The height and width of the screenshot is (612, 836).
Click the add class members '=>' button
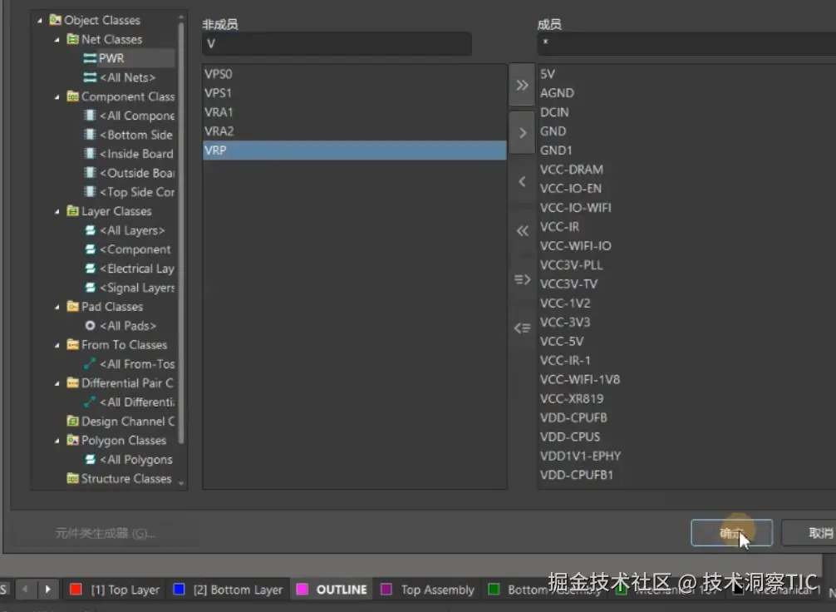(x=522, y=279)
